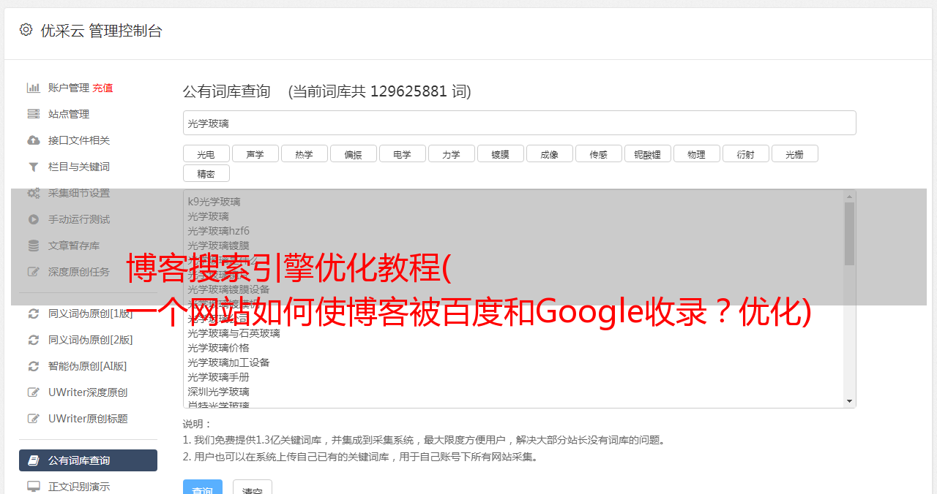Choose the 偏振 tag
Screen dimensions: 937x494
[354, 153]
